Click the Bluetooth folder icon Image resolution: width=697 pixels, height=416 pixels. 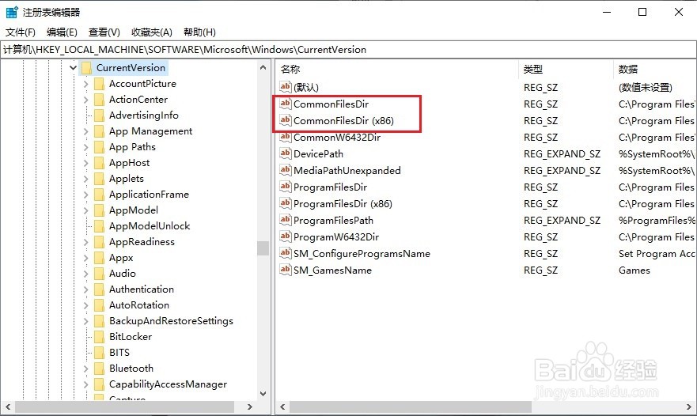99,368
